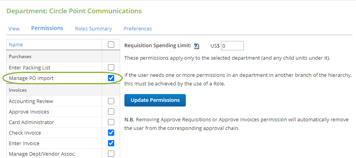Screen dimensions: 356x158
Task: Uncheck the Manage PO Import checkbox
Action: (x=111, y=78)
